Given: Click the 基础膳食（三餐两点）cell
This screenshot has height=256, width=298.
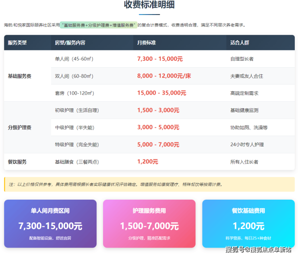Looking at the screenshot, I should 77,162.
